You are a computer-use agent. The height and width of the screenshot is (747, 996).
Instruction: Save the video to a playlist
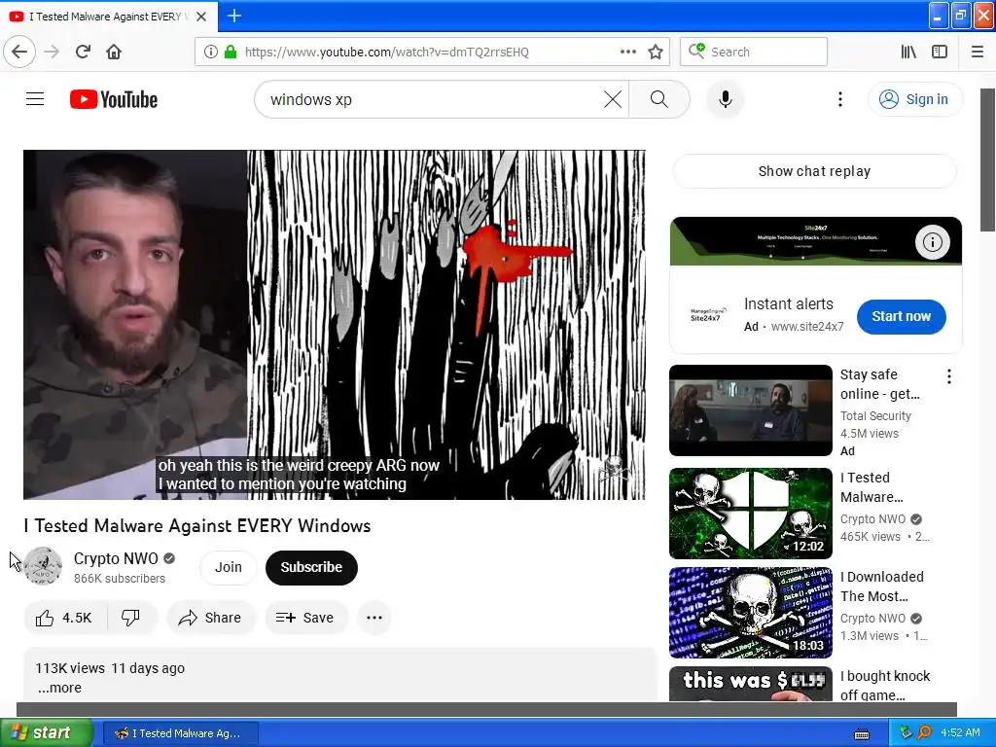304,618
